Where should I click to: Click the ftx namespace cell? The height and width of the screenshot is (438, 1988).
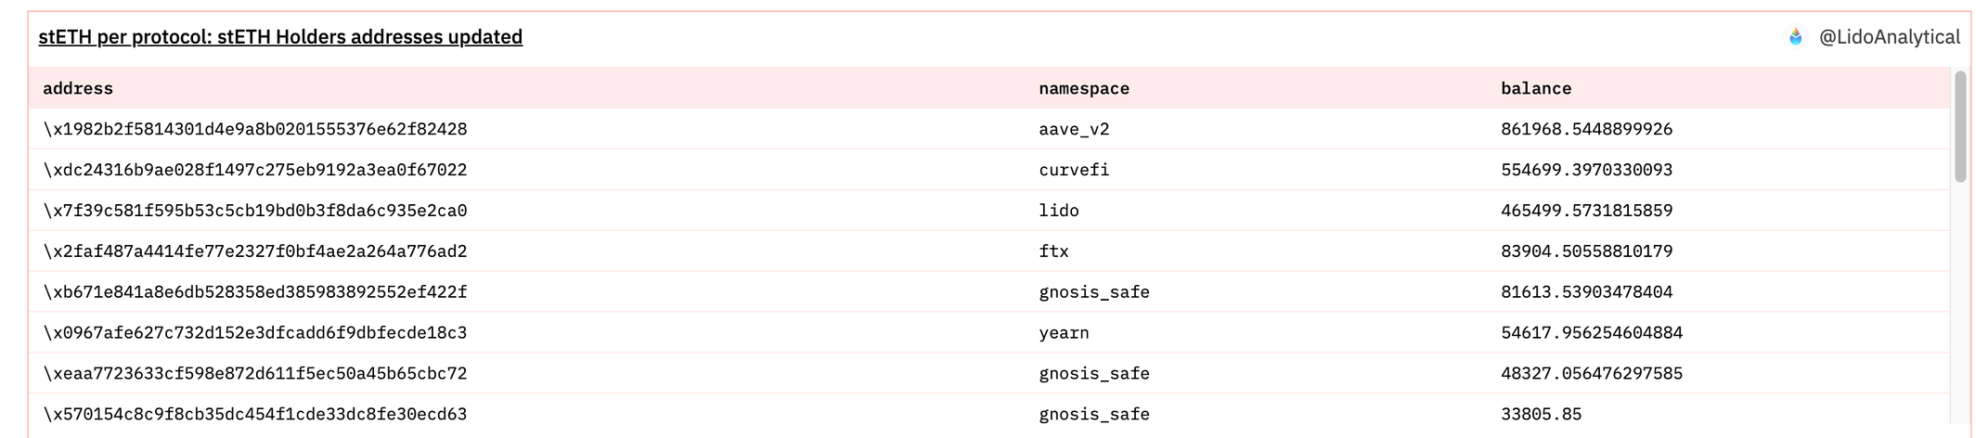point(1053,251)
